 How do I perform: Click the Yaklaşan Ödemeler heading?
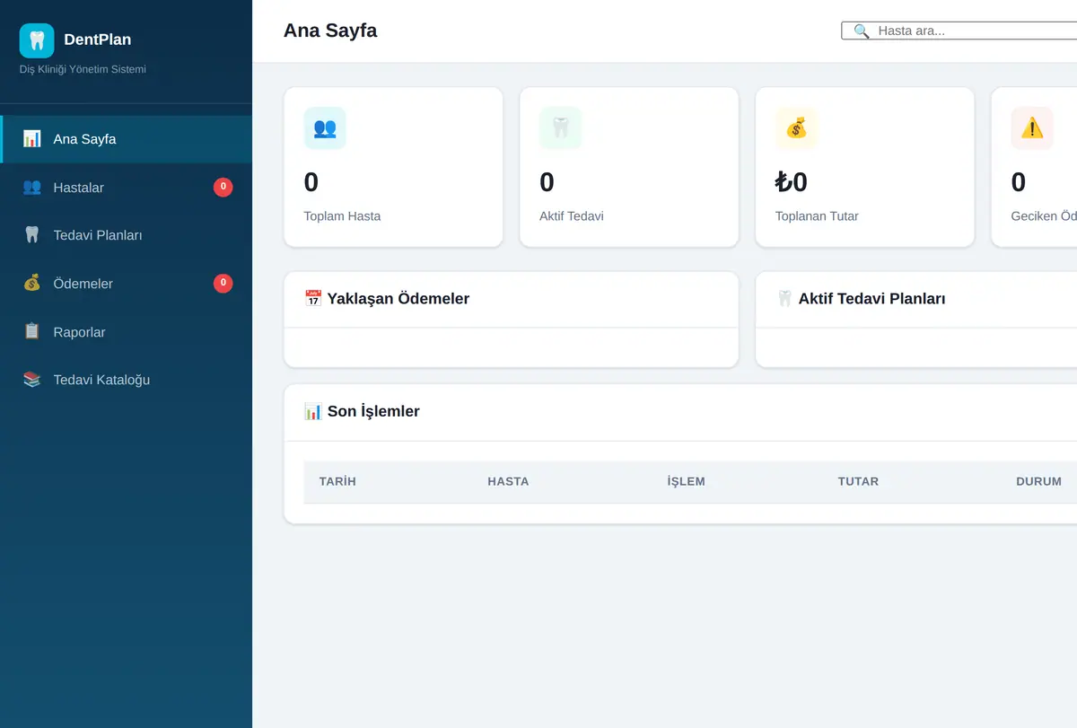(398, 299)
